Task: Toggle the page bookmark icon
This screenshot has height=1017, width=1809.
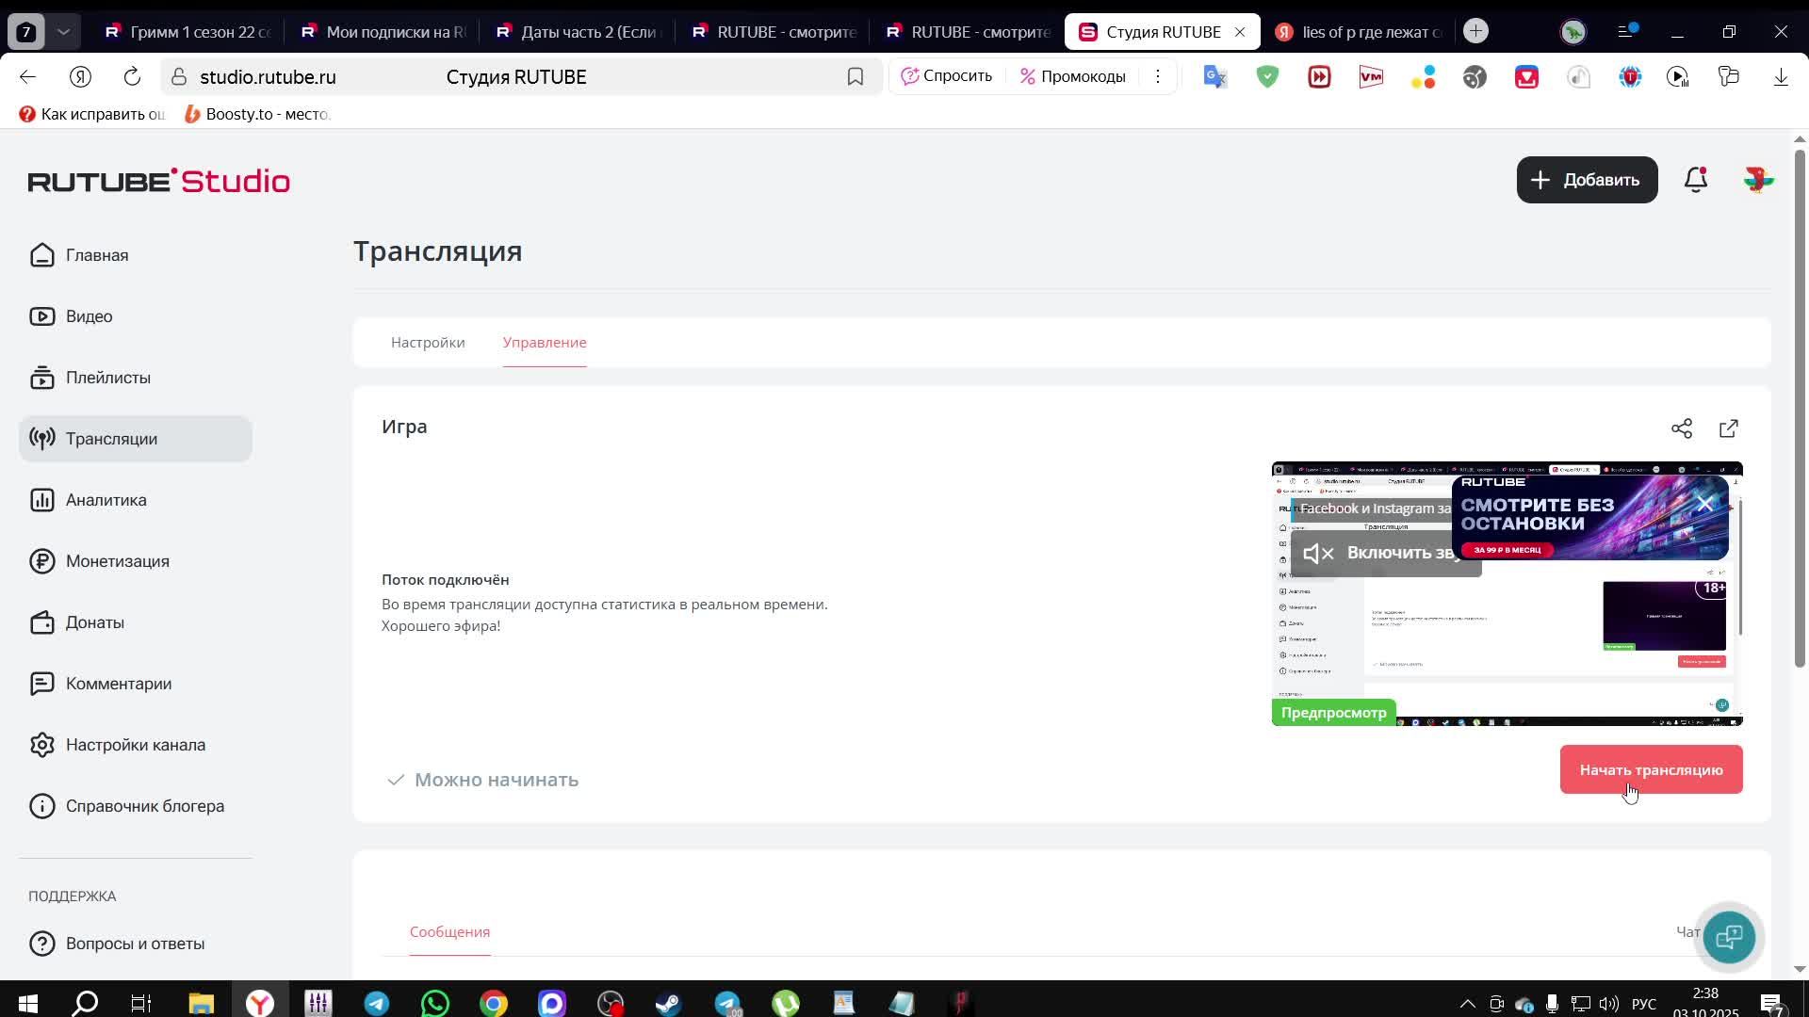Action: tap(855, 77)
